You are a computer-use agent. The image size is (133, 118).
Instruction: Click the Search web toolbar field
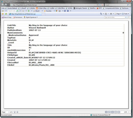point(12,11)
